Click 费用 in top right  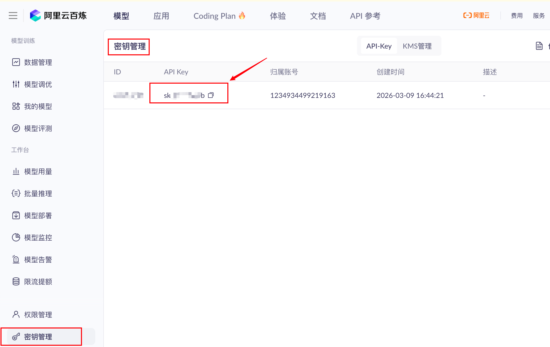[x=517, y=16]
